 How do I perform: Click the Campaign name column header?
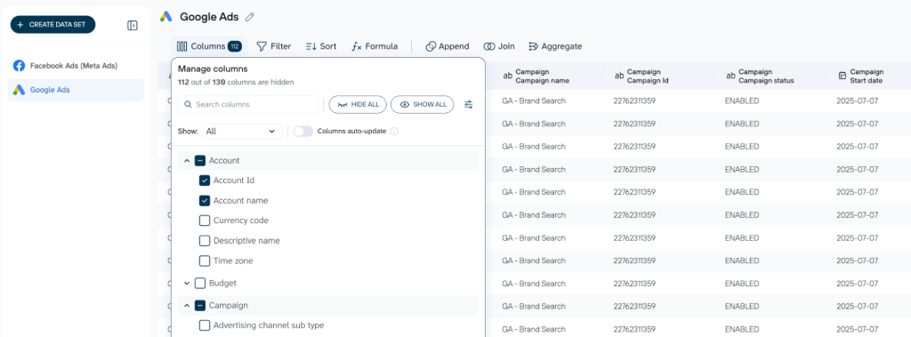pos(547,76)
